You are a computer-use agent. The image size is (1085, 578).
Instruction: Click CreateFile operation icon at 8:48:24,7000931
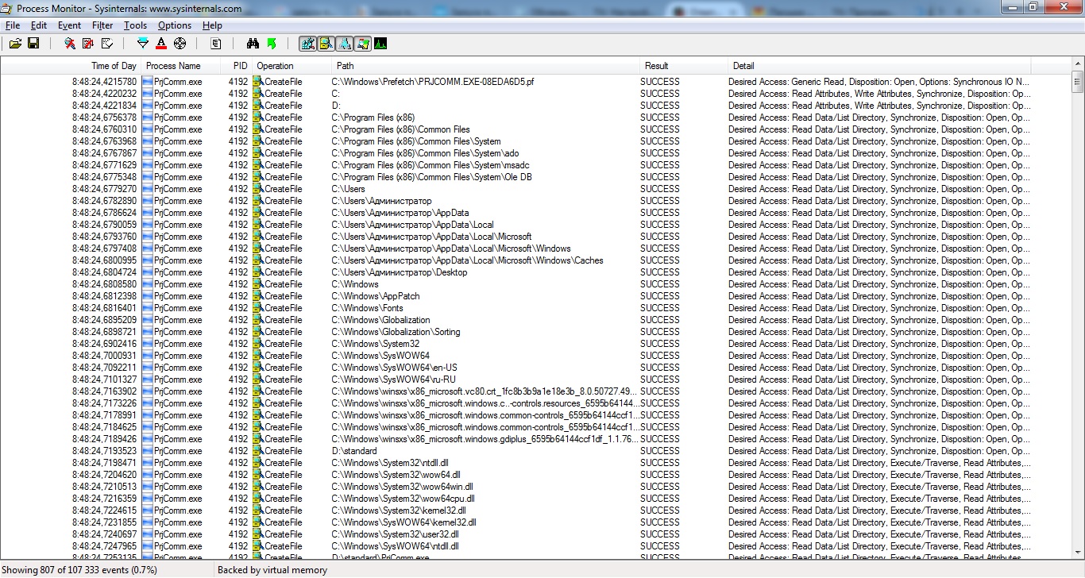point(258,356)
